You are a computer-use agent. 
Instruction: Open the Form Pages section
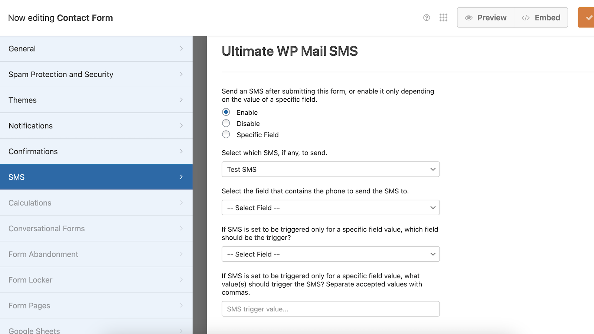pyautogui.click(x=96, y=305)
